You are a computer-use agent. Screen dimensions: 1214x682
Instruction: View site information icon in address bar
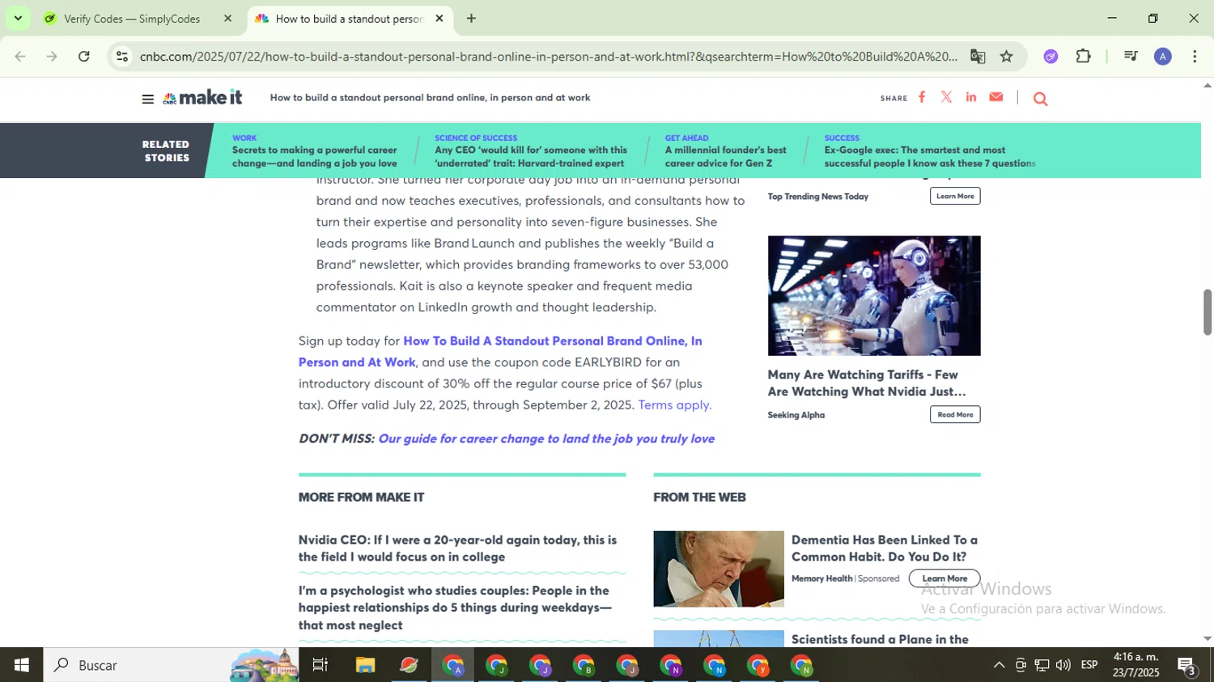[122, 57]
